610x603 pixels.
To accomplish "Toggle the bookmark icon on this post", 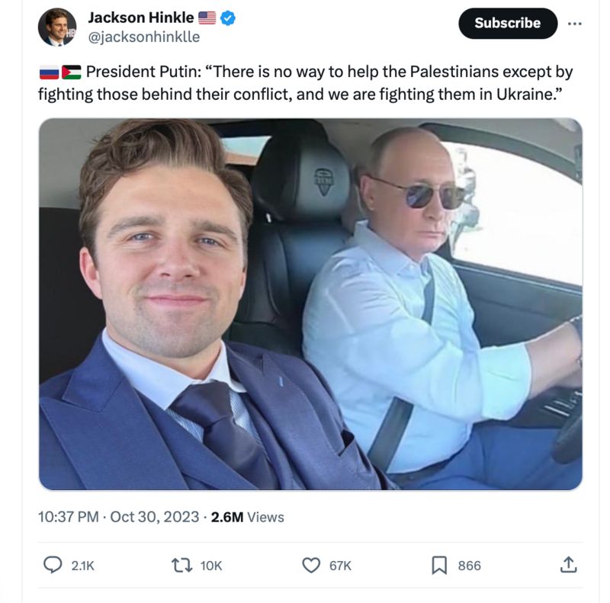I will click(x=440, y=565).
